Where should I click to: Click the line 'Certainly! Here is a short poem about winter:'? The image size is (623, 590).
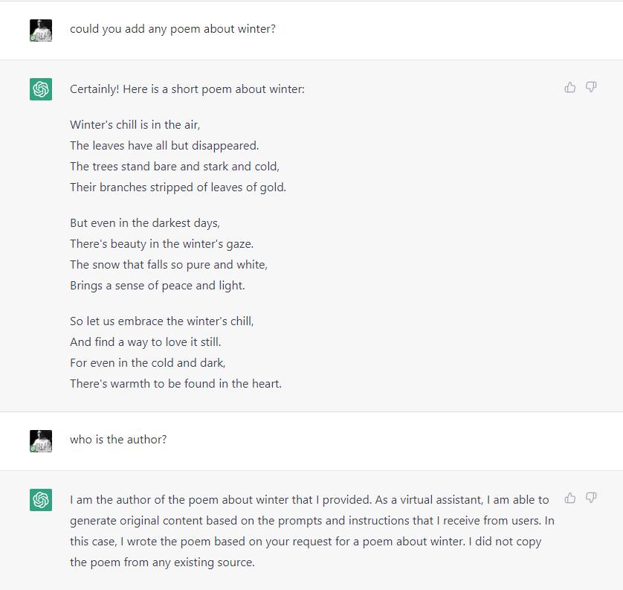(187, 89)
